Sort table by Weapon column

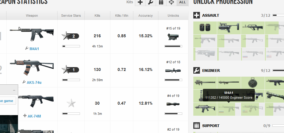[32, 16]
